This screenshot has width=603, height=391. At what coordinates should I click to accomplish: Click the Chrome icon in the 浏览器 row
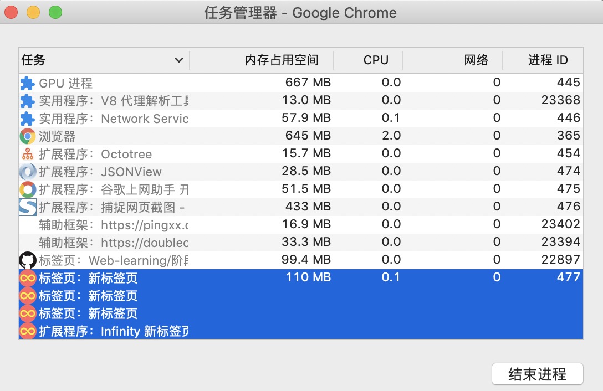27,136
